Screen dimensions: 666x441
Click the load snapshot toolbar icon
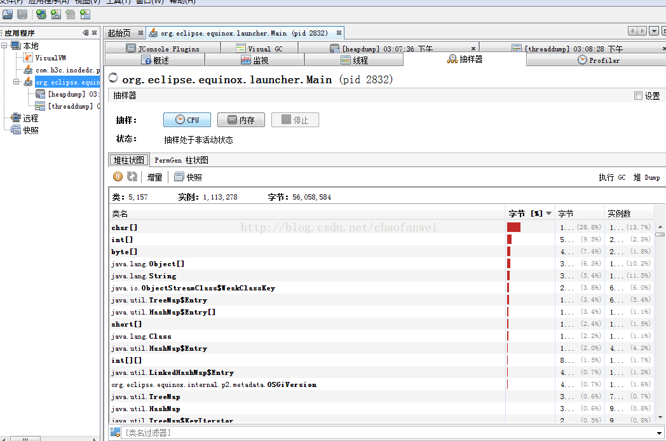pos(8,15)
